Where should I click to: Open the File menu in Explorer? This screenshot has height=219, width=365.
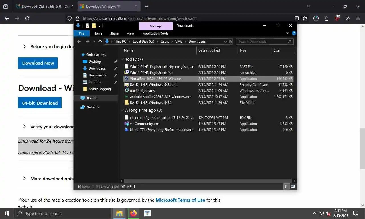pos(82,33)
